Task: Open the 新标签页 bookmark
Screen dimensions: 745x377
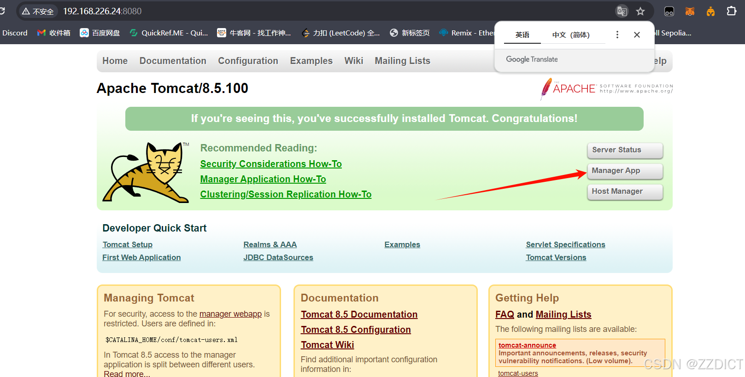Action: click(x=410, y=33)
